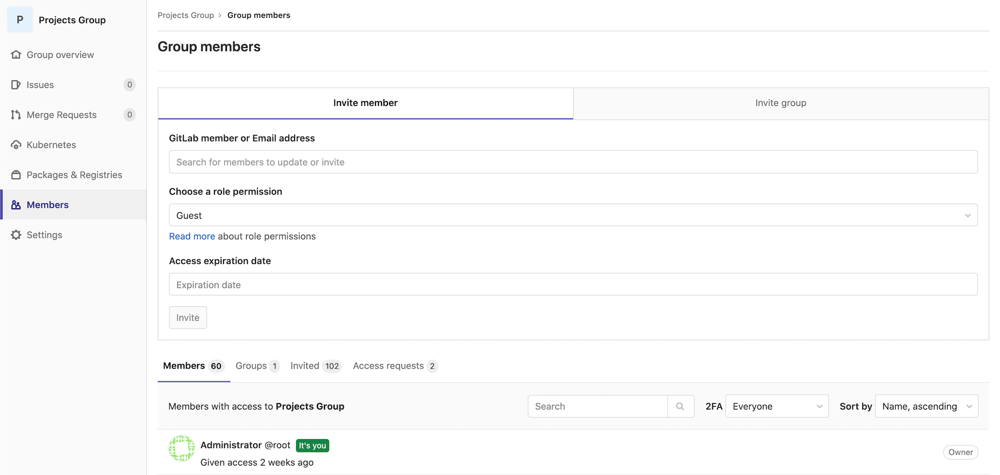Open Issues via its sidebar icon
The width and height of the screenshot is (1000, 475).
(x=16, y=85)
